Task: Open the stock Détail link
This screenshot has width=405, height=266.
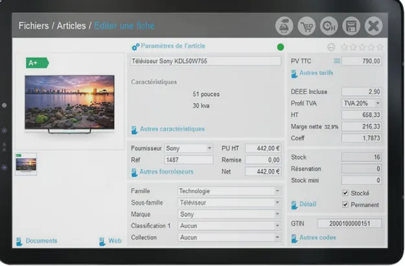Action: tap(308, 204)
